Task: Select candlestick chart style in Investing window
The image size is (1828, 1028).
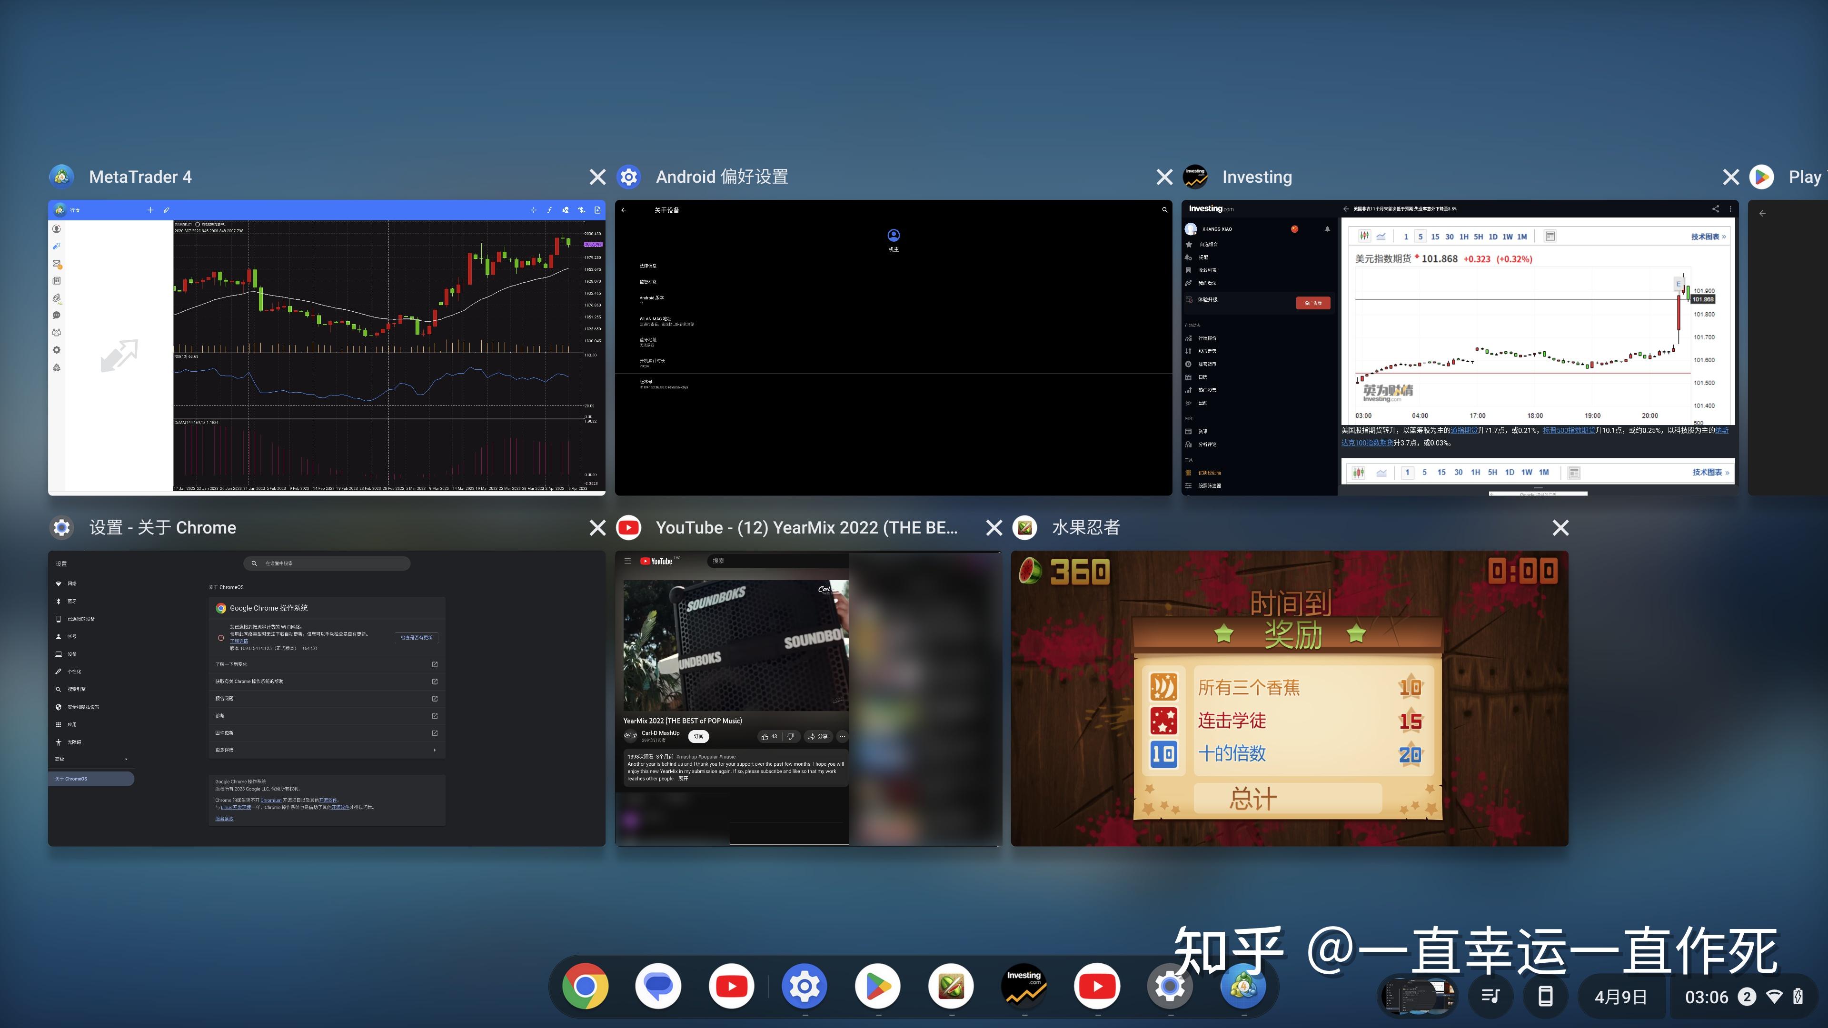Action: (x=1365, y=236)
